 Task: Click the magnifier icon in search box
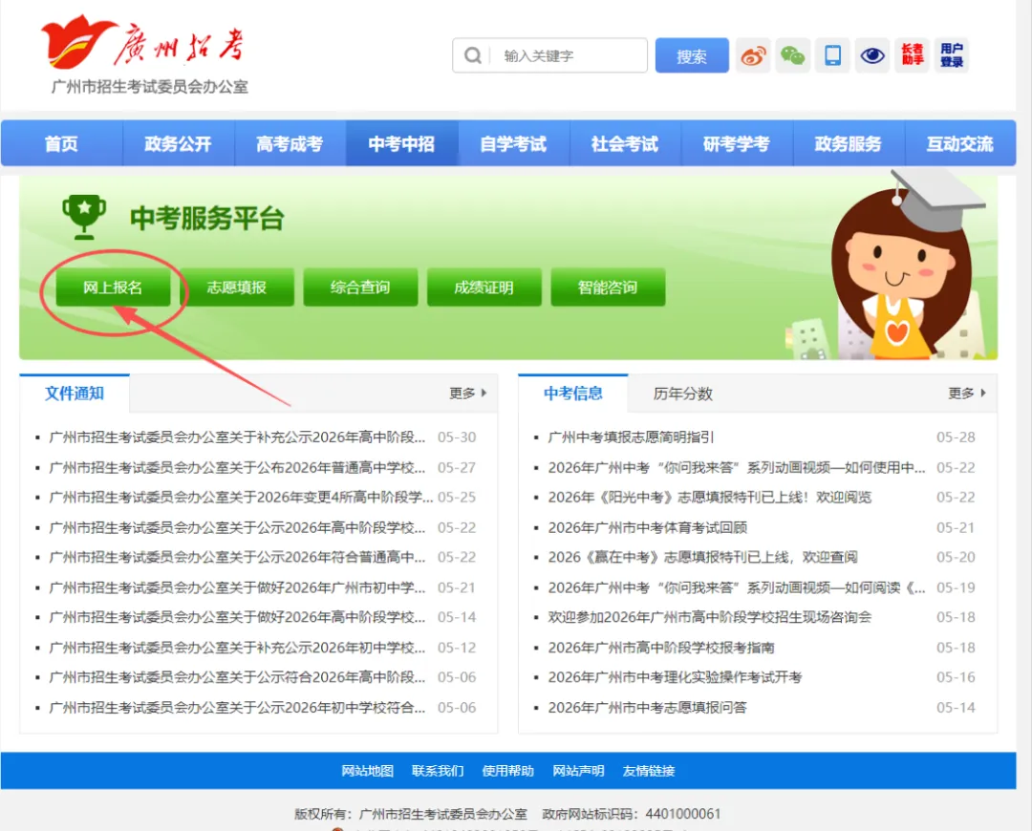click(473, 55)
